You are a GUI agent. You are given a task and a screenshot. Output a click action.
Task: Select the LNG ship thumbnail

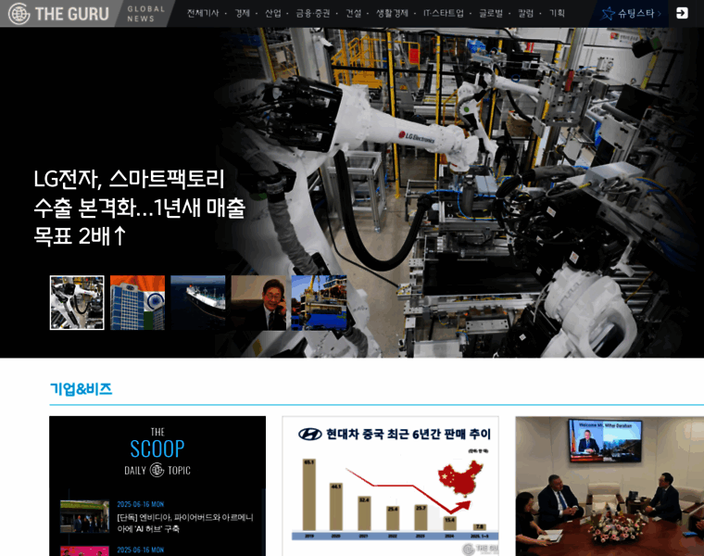click(x=198, y=303)
